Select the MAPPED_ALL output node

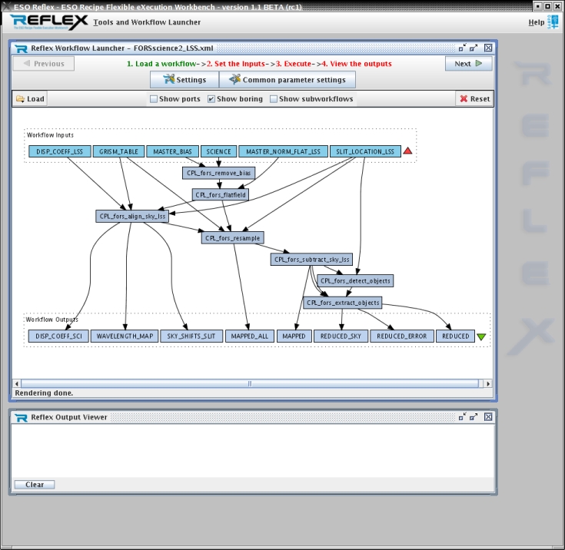coord(250,336)
